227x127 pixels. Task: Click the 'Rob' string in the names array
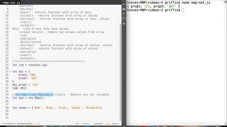(x=37, y=108)
